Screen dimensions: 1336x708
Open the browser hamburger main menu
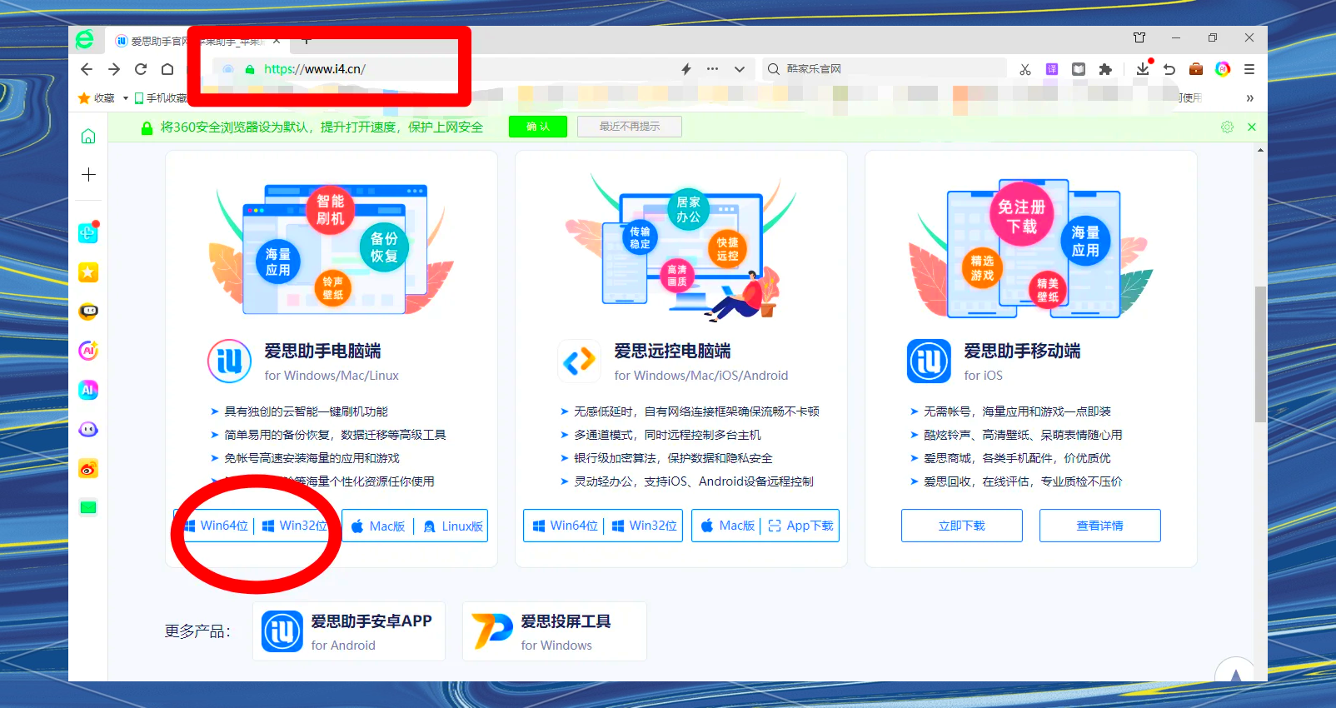coord(1249,69)
